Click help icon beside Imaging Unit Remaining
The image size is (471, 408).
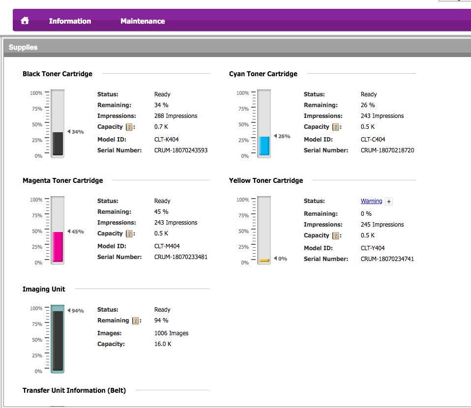136,321
